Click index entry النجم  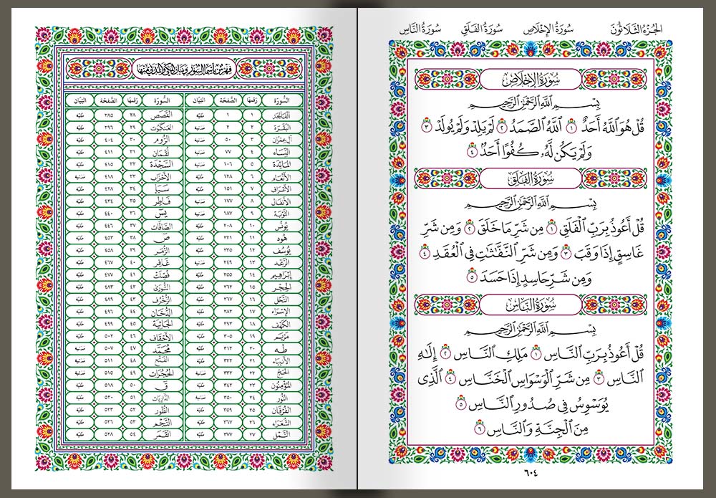162,423
